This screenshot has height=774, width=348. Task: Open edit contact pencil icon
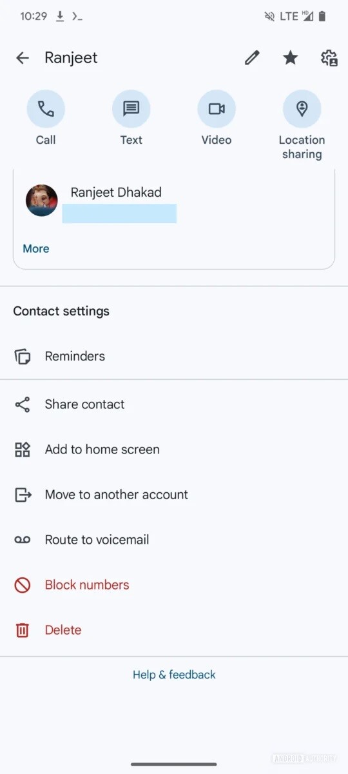[252, 58]
